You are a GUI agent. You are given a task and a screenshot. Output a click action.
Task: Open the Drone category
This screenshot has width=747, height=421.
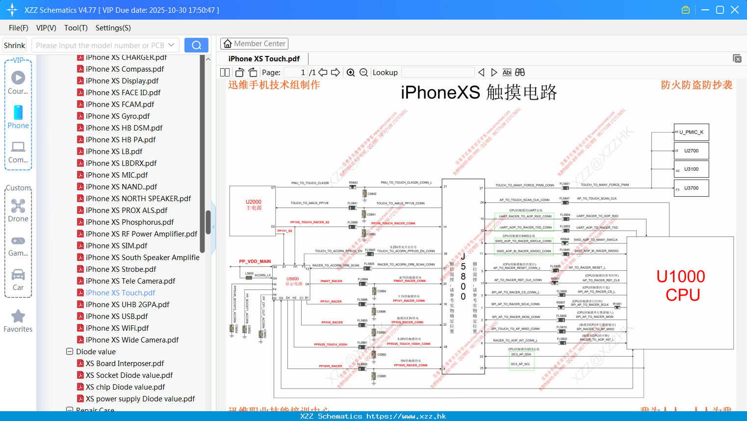[x=18, y=210]
